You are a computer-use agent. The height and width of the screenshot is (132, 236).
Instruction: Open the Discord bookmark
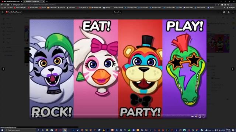211,7
